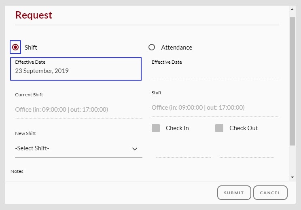Viewport: 301px width, 210px height.
Task: Click the scrollbar up arrow
Action: 293,8
